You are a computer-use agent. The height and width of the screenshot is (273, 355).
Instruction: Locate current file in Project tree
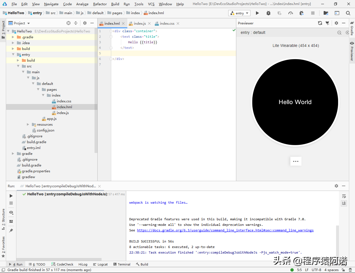tap(69, 23)
